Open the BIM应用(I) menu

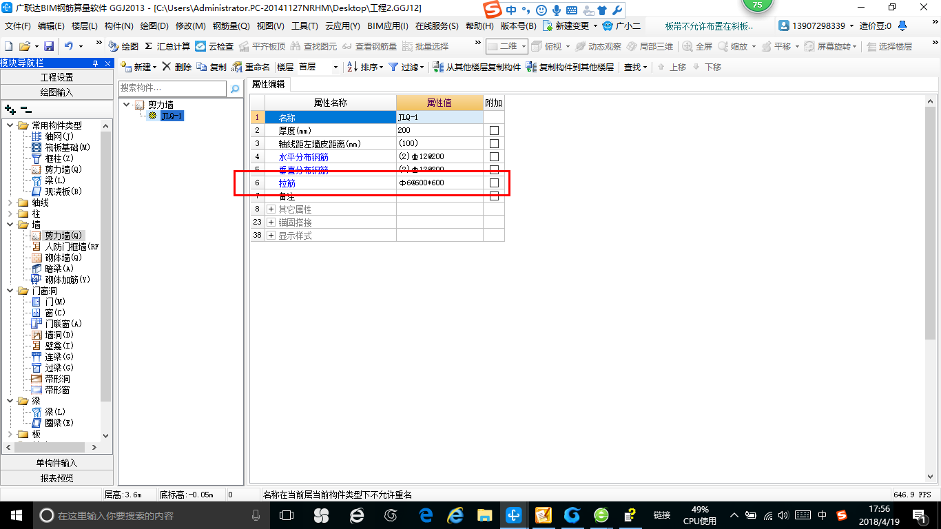tap(388, 25)
